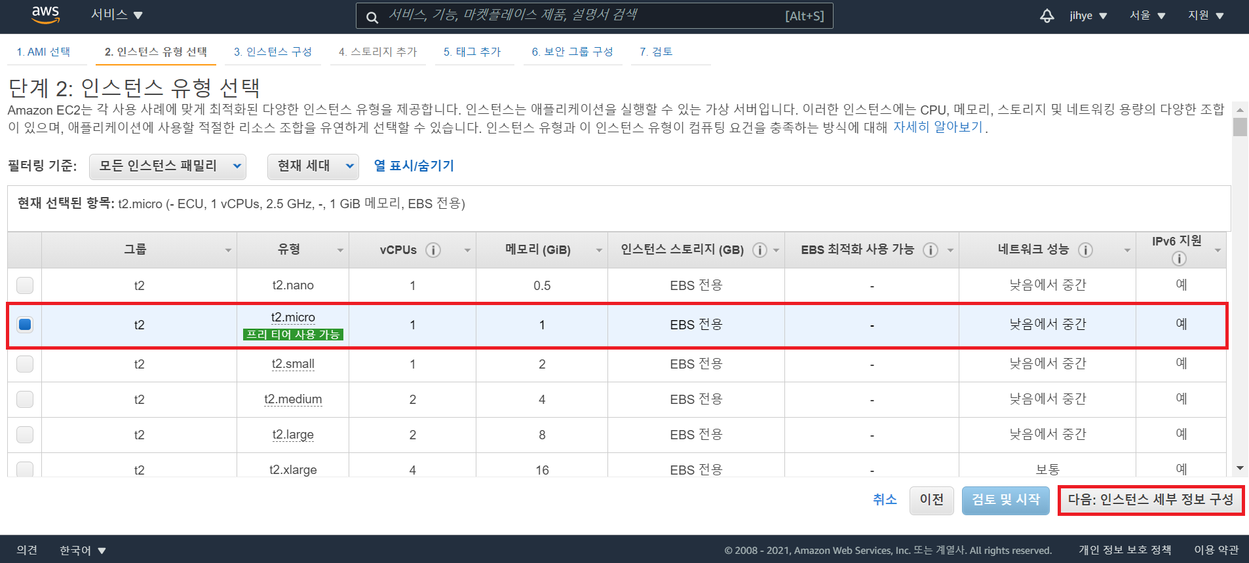Screen dimensions: 1249x563
Task: Open the 이용 약관 terms link
Action: 1216,551
